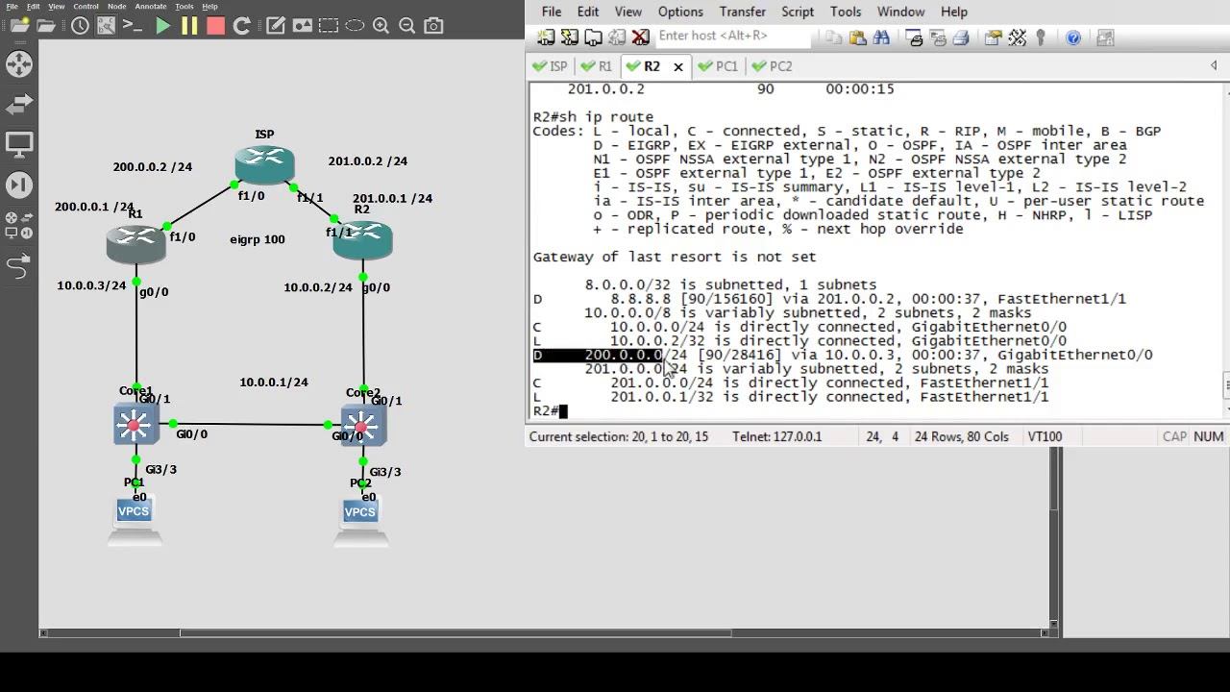Browse security devices icon in sidebar
This screenshot has height=692, width=1230.
point(18,185)
